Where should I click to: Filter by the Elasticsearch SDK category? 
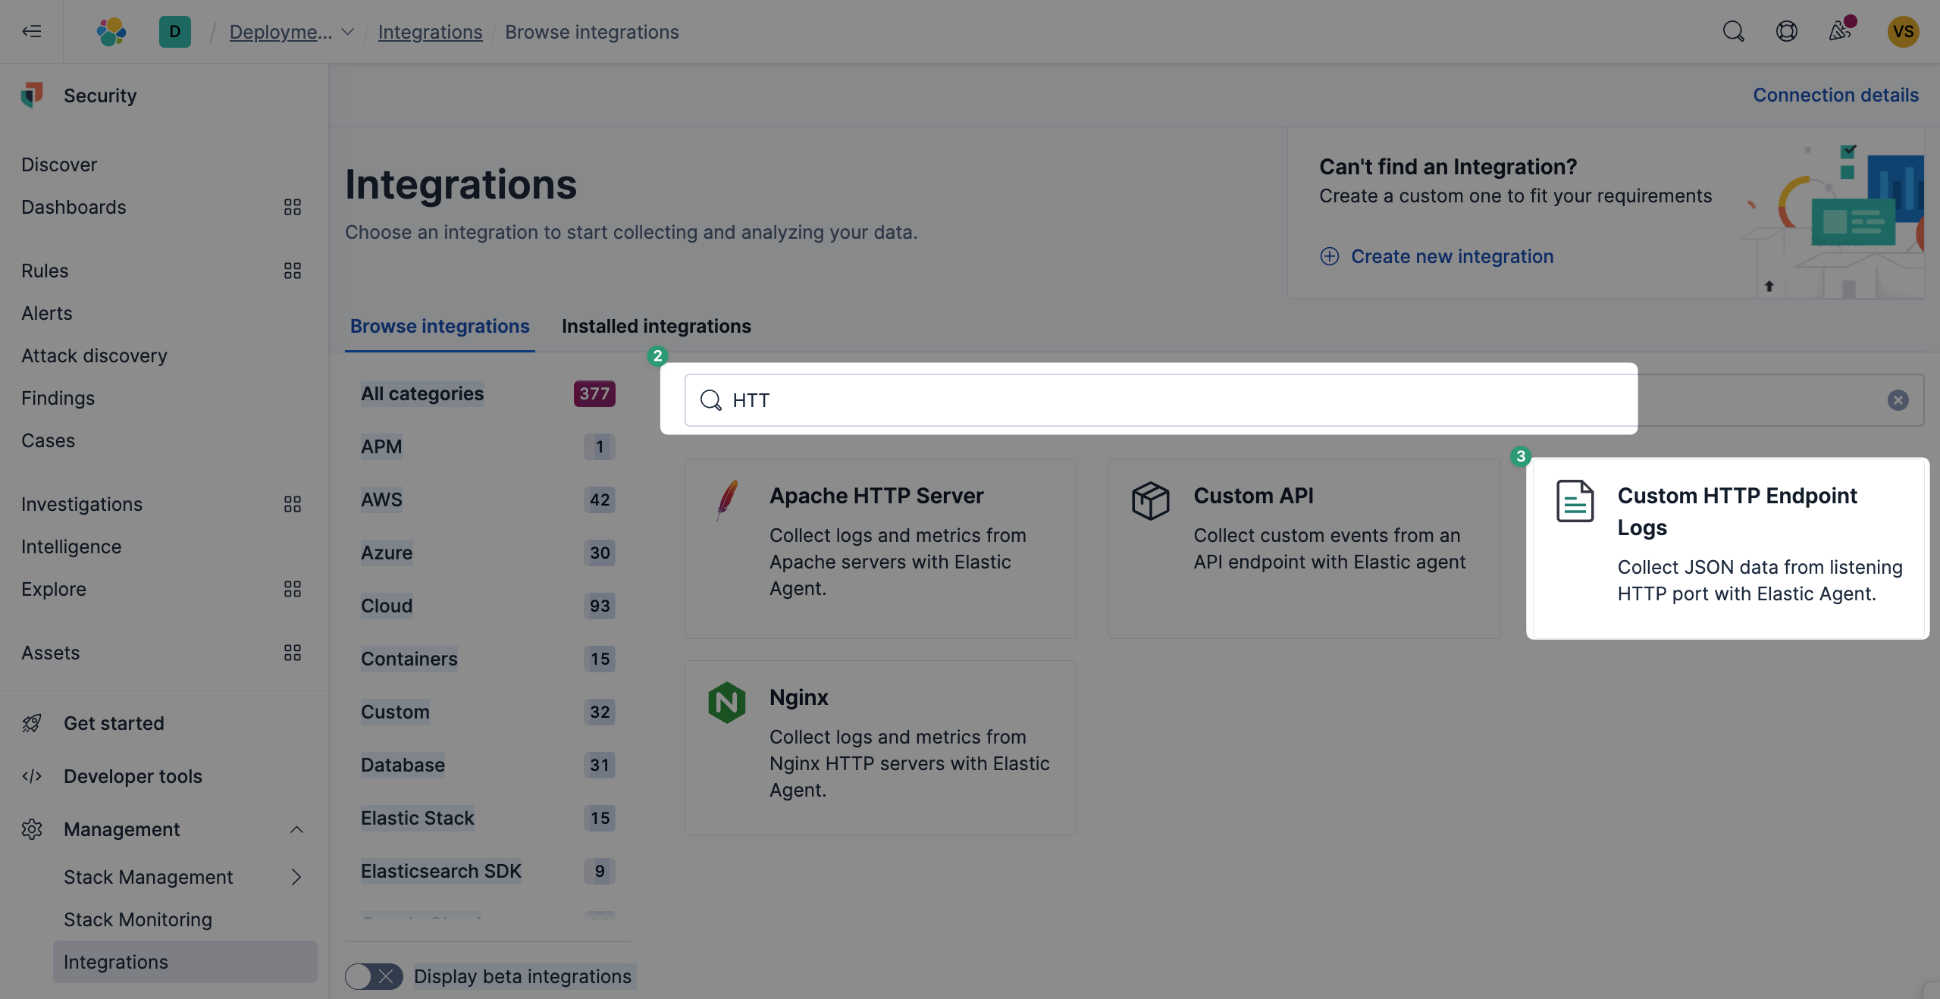pyautogui.click(x=441, y=871)
